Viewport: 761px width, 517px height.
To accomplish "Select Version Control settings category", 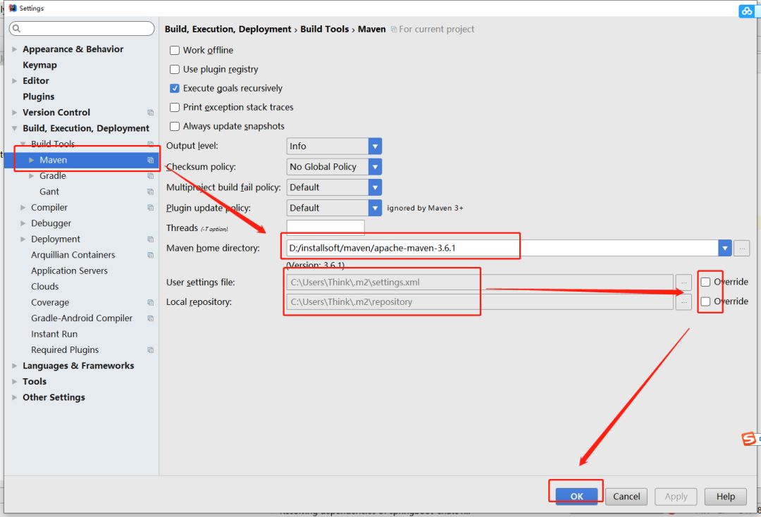I will pyautogui.click(x=56, y=113).
